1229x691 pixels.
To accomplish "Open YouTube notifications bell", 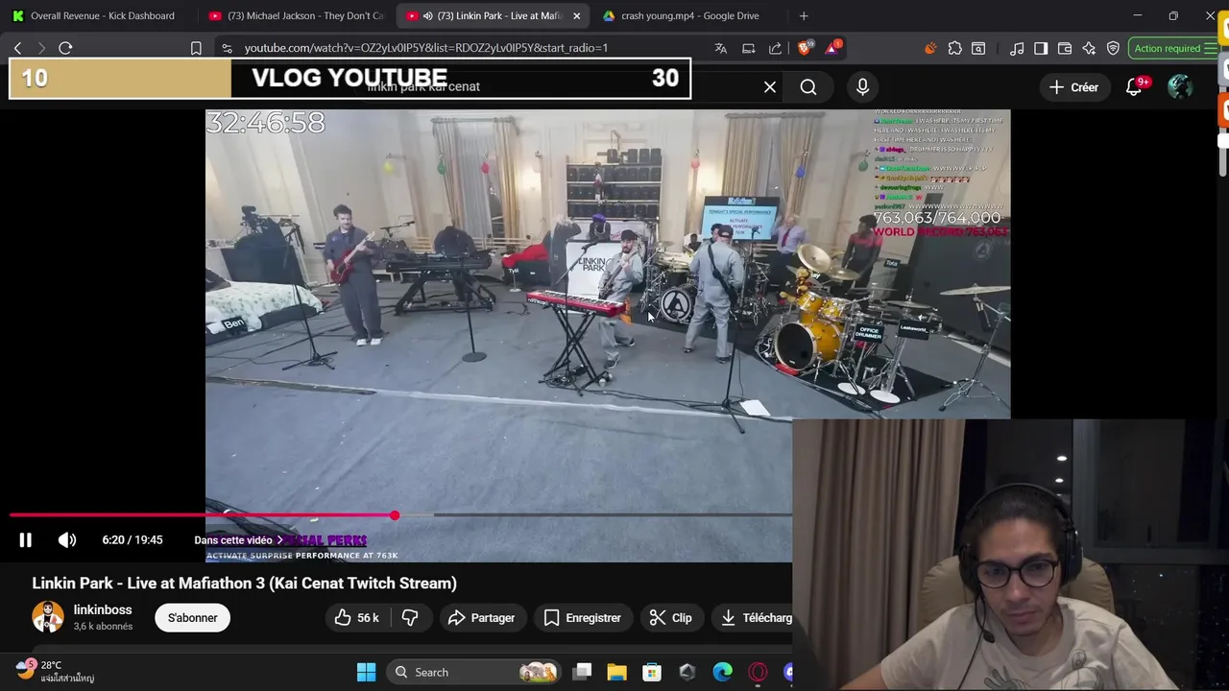I will (x=1134, y=87).
